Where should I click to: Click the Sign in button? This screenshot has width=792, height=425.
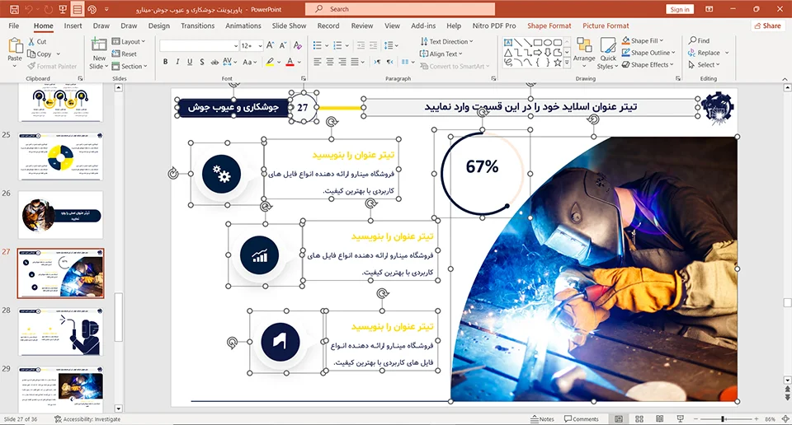pos(680,9)
